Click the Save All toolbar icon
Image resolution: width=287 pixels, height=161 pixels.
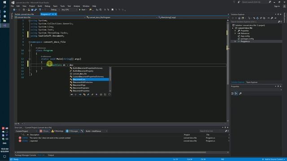35,10
